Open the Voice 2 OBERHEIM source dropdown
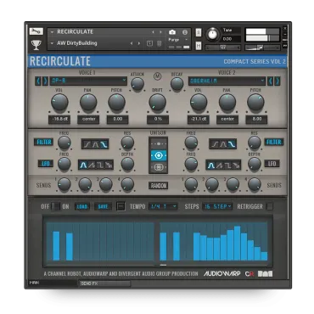Viewport: 314px width, 314px height. pos(227,81)
